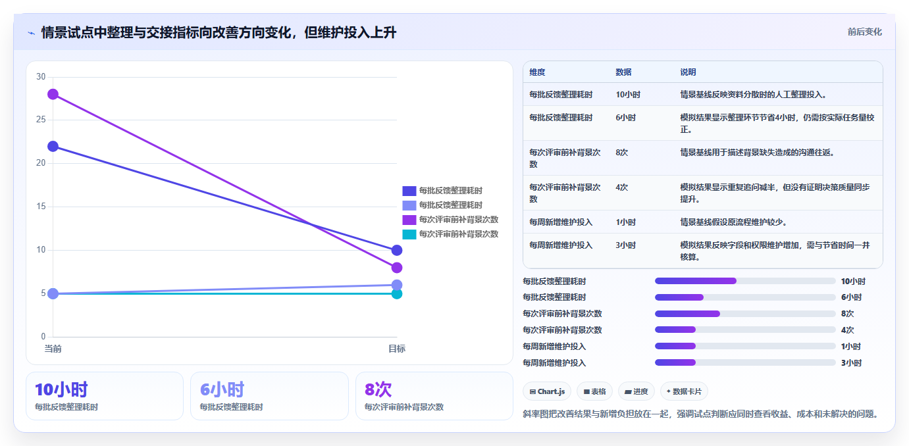Viewport: 909px width, 446px height.
Task: Click the 数据 column header
Action: (623, 72)
